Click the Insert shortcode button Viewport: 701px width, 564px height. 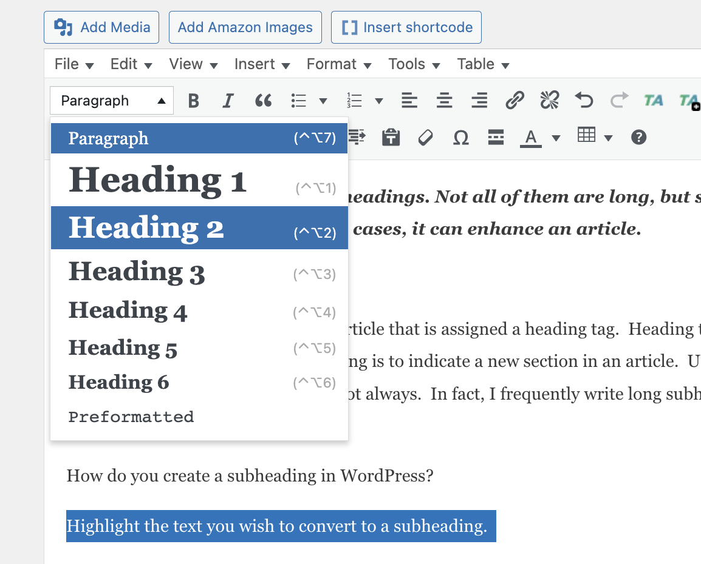point(406,27)
